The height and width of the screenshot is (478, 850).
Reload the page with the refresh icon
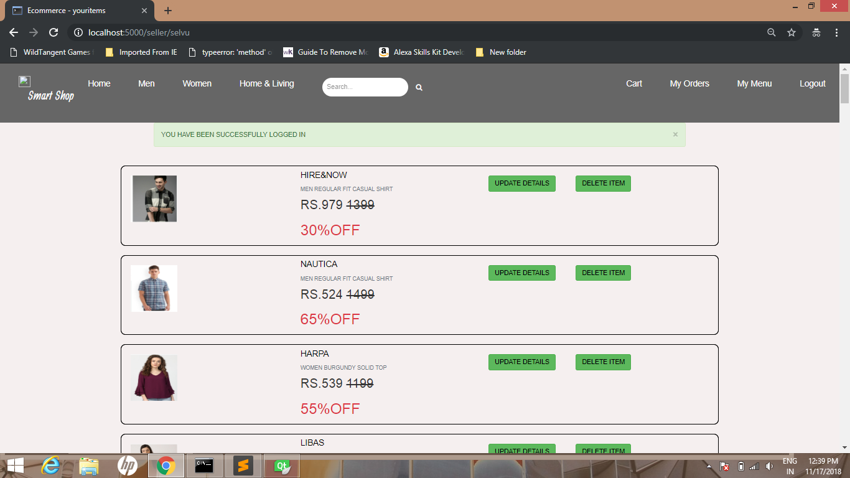pos(54,32)
